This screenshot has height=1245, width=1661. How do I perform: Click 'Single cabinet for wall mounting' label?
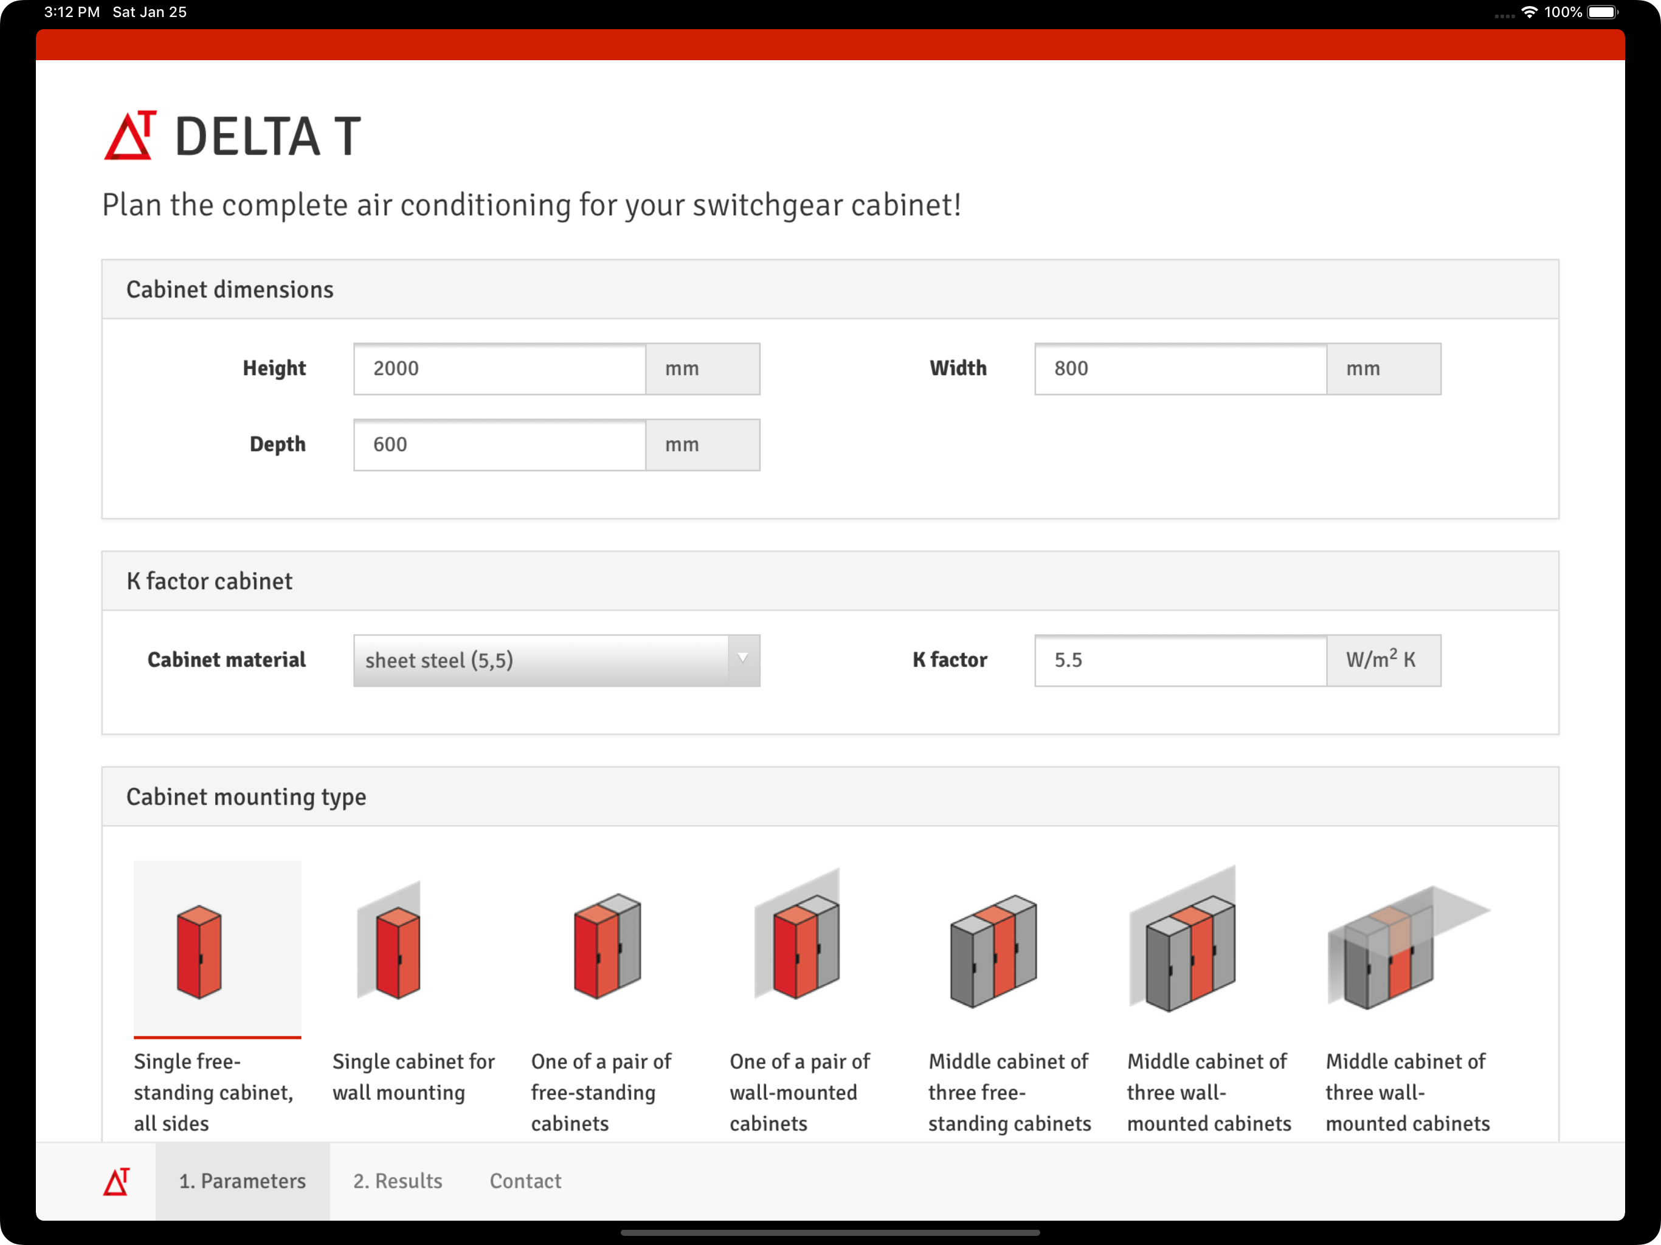pos(414,1077)
